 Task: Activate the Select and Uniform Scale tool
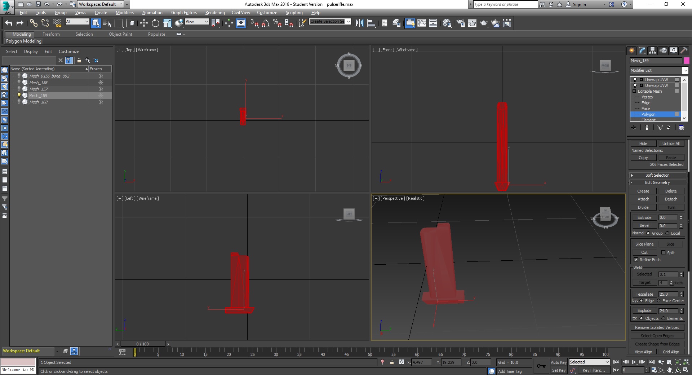point(167,23)
